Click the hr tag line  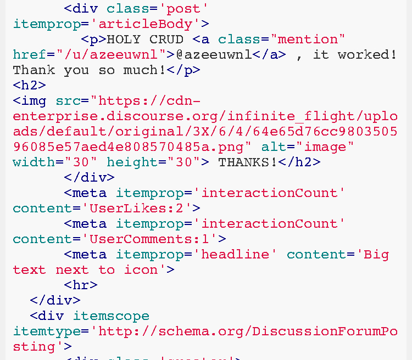81,285
